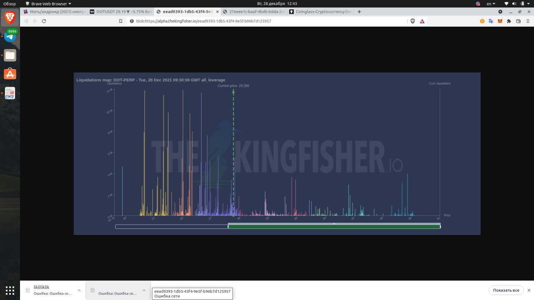Open Brave Rewards triangle icon
This screenshot has height=300, width=534.
tap(422, 21)
